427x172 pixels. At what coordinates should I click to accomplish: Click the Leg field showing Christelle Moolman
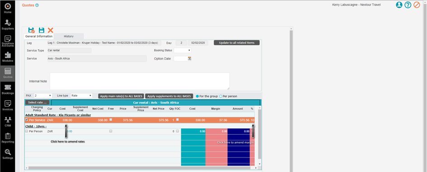coord(104,43)
